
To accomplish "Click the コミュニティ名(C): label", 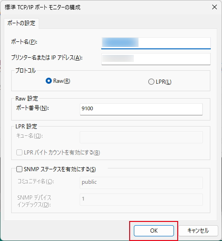I will 36,181.
